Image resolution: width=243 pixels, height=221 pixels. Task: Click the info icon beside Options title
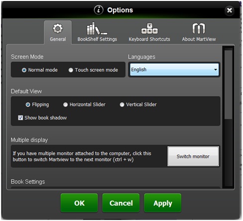(99, 10)
